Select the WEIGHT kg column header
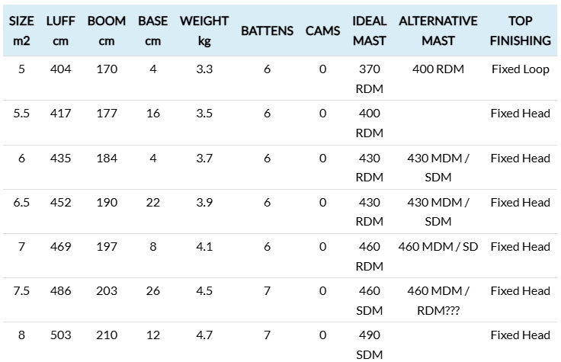Image resolution: width=561 pixels, height=362 pixels. (x=204, y=30)
